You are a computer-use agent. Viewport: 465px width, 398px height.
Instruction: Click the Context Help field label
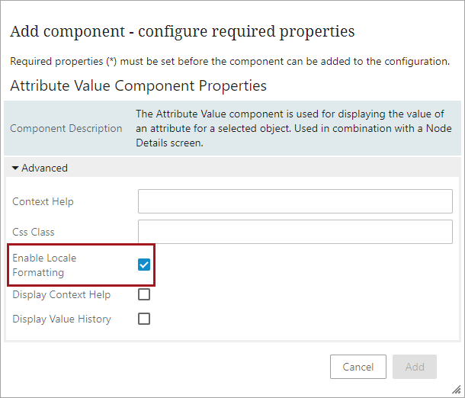[43, 202]
